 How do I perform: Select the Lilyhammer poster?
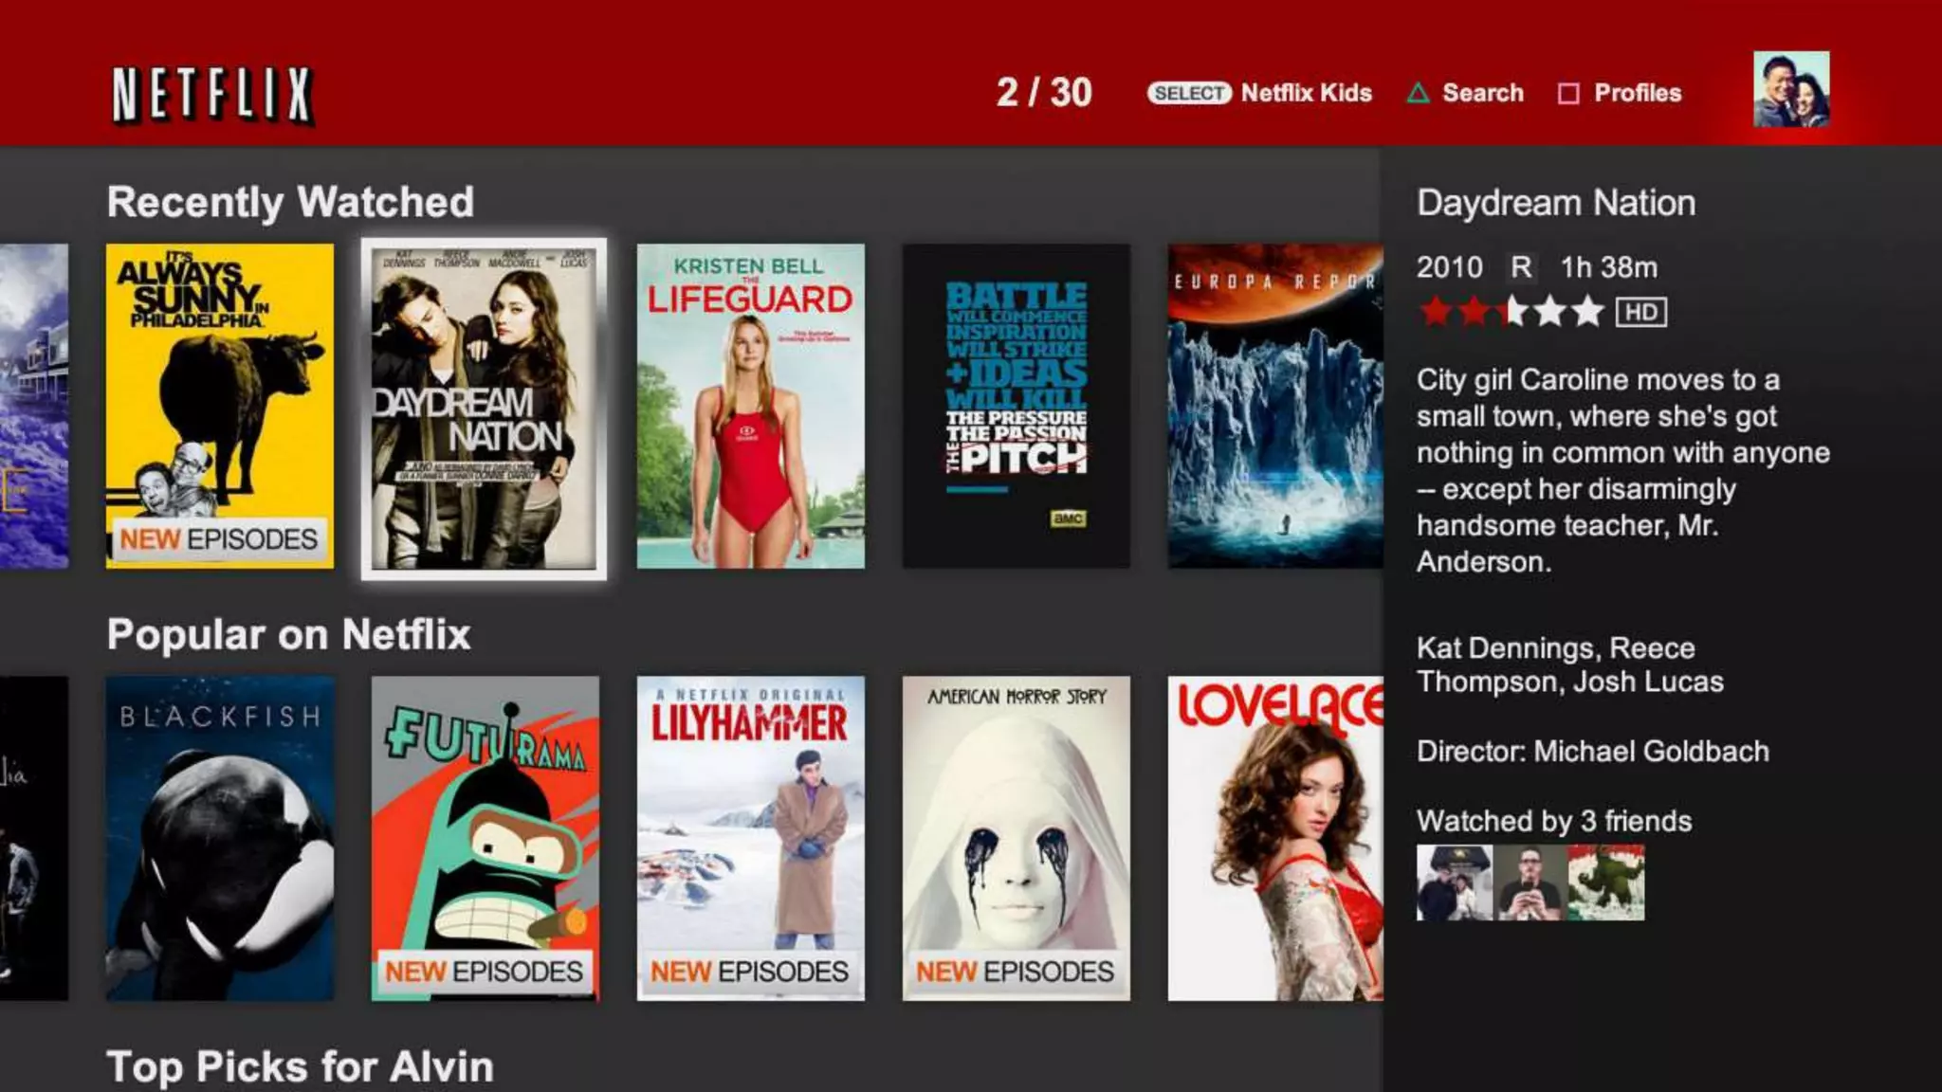pyautogui.click(x=750, y=838)
